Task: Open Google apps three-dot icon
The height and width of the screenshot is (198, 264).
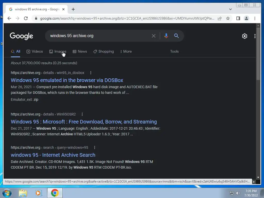Action: (x=255, y=36)
